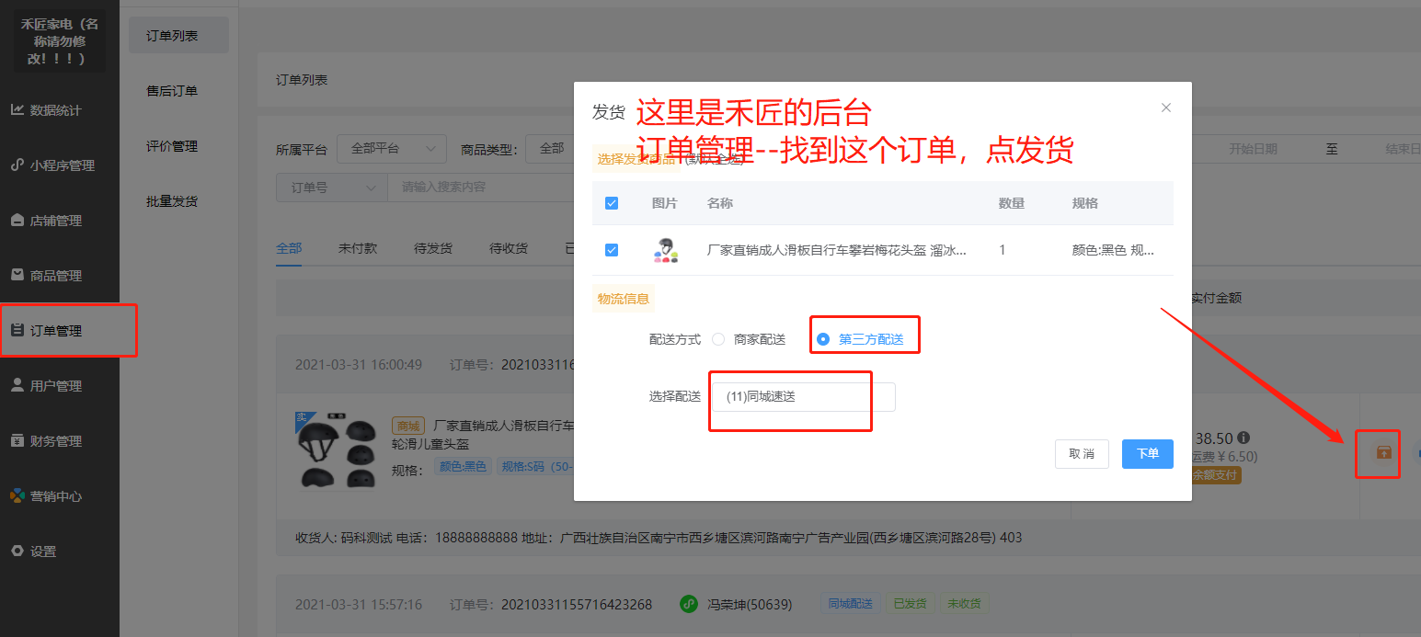Switch to the 待收货 tab
The height and width of the screenshot is (637, 1421).
tap(508, 248)
